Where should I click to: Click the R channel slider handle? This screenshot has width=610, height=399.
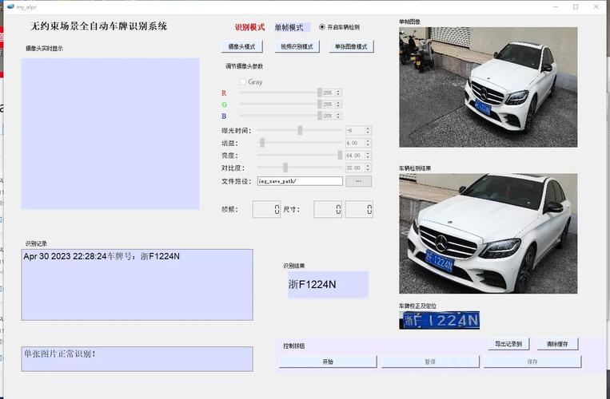320,93
